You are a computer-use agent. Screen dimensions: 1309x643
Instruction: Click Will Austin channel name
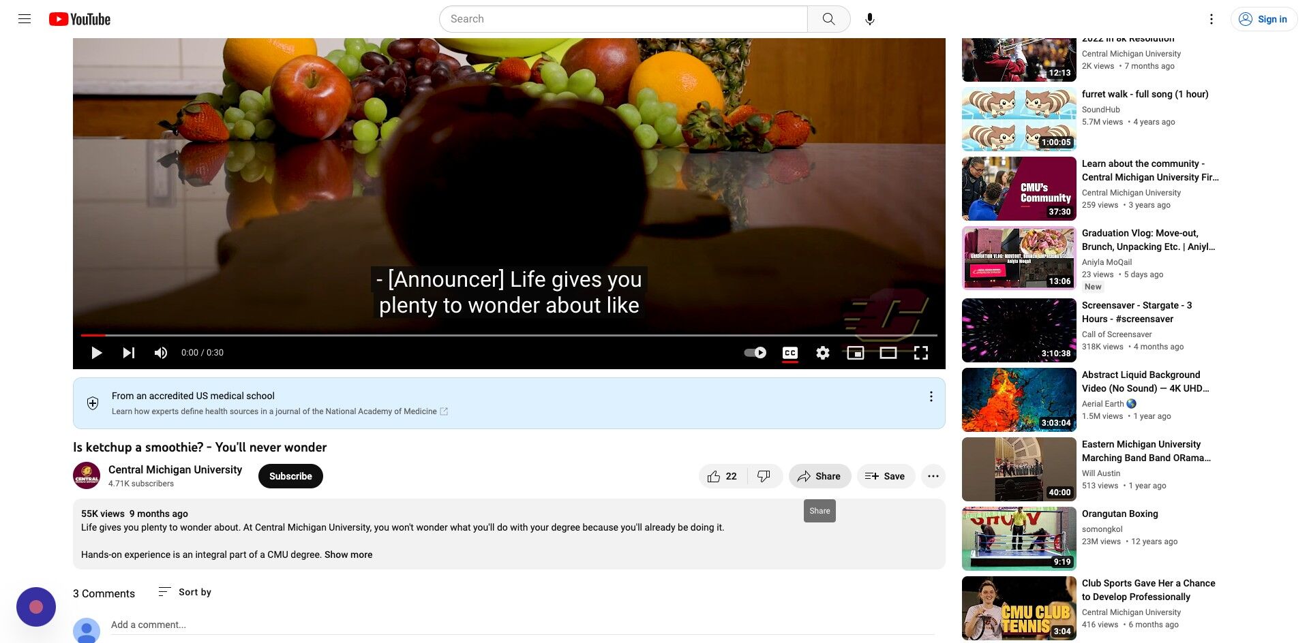(1100, 473)
